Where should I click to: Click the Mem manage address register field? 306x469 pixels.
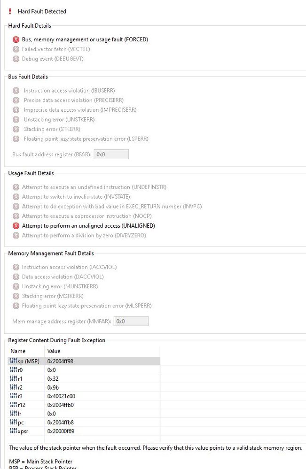tap(131, 322)
